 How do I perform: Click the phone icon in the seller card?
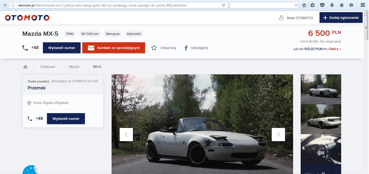tap(30, 119)
